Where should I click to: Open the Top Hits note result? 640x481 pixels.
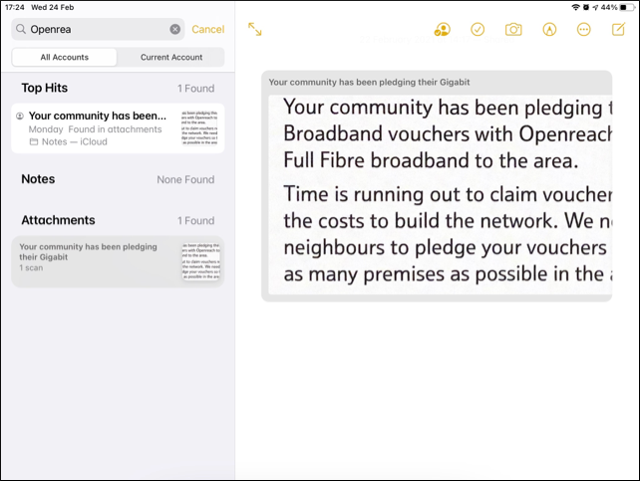pos(118,128)
